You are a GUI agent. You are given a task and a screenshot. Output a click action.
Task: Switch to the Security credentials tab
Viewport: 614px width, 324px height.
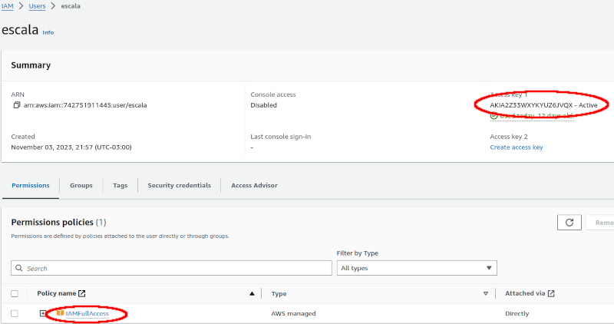click(179, 185)
